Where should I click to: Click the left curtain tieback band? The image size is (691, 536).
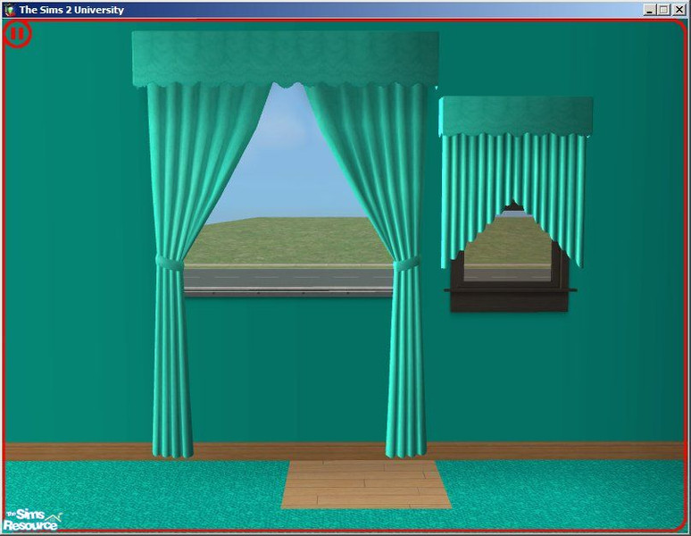coord(169,264)
